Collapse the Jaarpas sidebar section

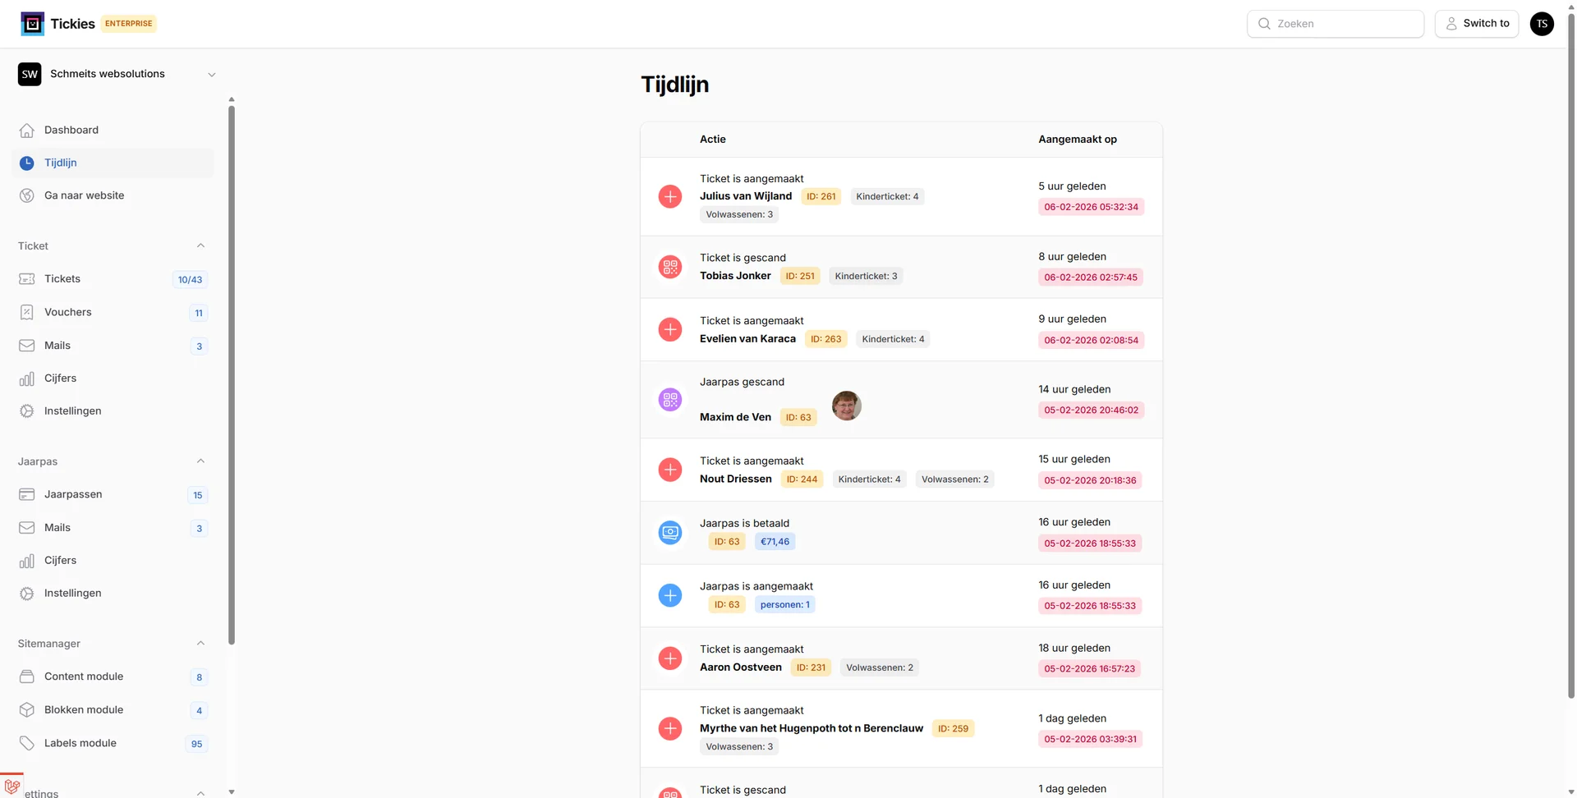pos(200,461)
